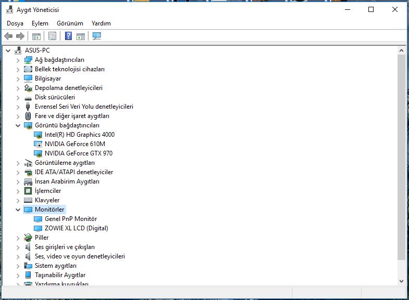409x300 pixels.
Task: Expand Ses, video ve oyun denetleyicileri
Action: coord(18,257)
